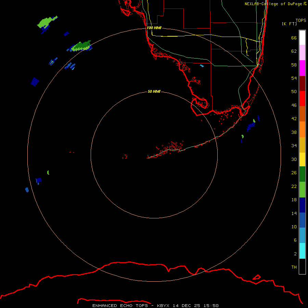Click the "NEXLAB-College of DuPage" credit text
308x308 pixels.
273,4
